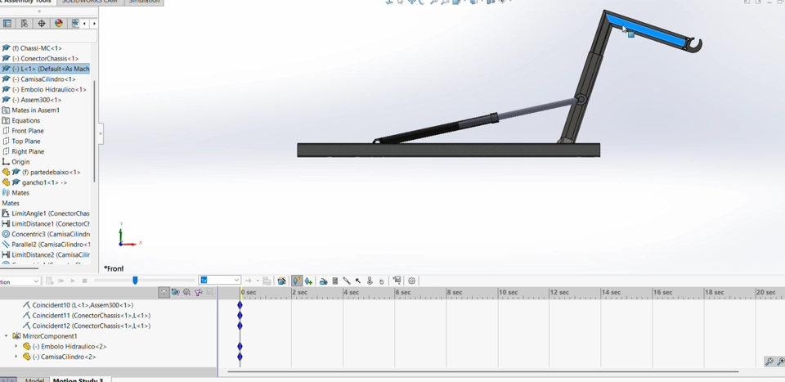Add a Spring to the motion study
785x382 pixels.
point(334,281)
